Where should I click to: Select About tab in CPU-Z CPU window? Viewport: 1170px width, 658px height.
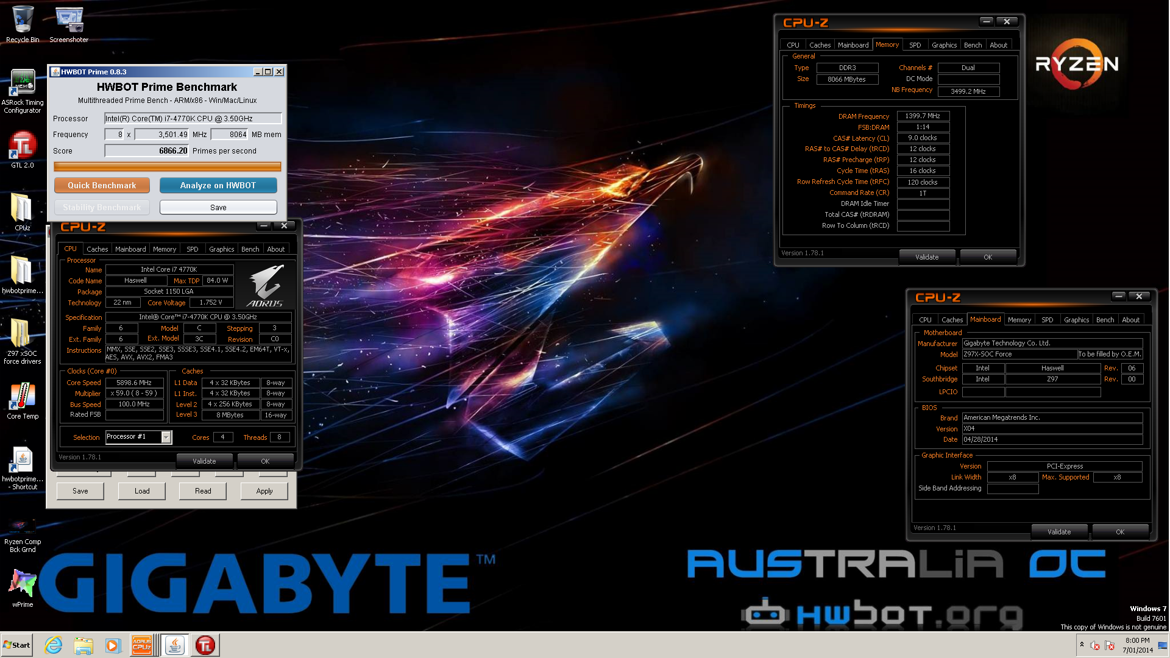[x=276, y=249]
